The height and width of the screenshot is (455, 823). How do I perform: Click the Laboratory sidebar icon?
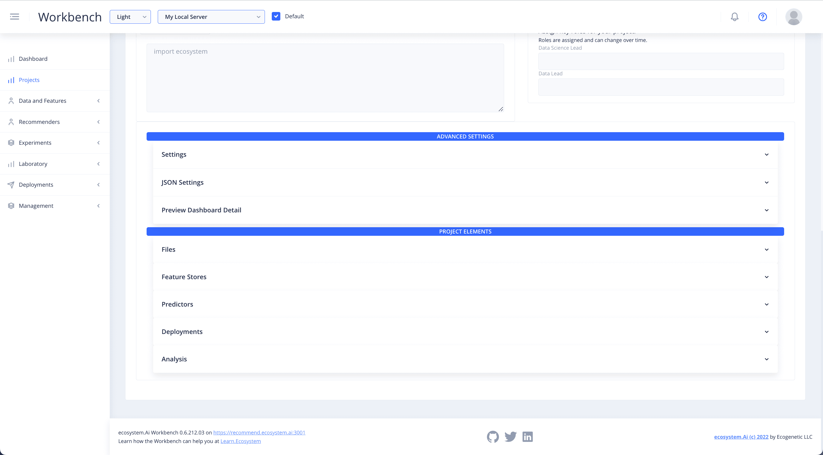pos(11,164)
